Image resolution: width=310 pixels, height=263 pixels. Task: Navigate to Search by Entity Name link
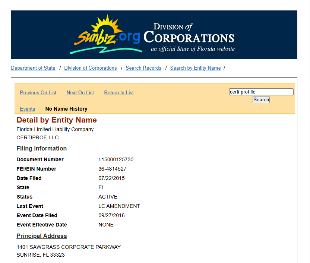(195, 68)
